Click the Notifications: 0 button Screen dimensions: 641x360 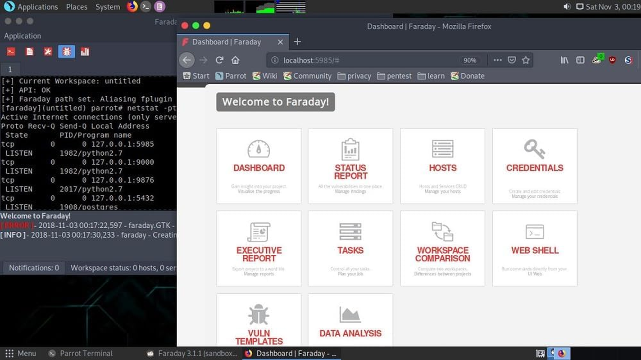(34, 268)
